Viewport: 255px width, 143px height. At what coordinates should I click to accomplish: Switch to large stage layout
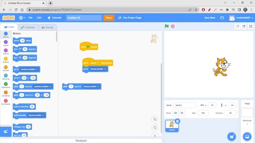pyautogui.click(x=243, y=27)
